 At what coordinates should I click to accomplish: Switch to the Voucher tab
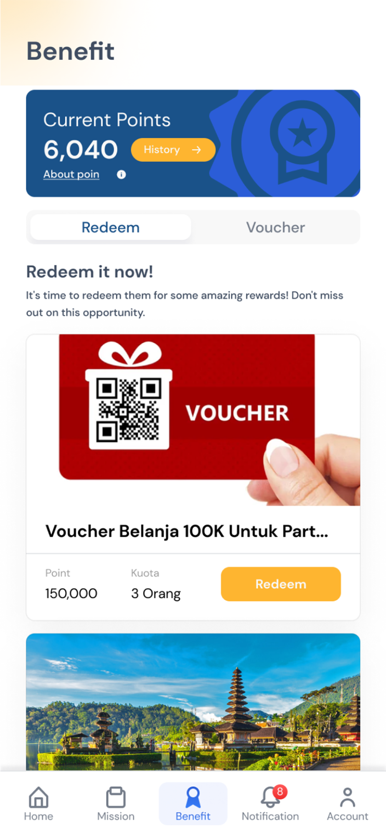275,227
